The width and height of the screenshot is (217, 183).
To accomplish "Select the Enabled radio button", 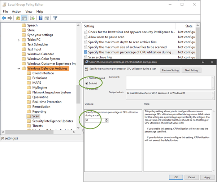I will (87, 83).
